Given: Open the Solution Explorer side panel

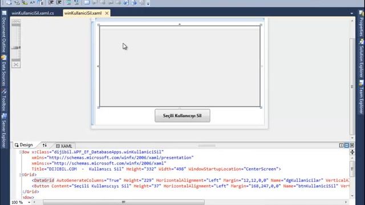Looking at the screenshot, I should pyautogui.click(x=361, y=61).
